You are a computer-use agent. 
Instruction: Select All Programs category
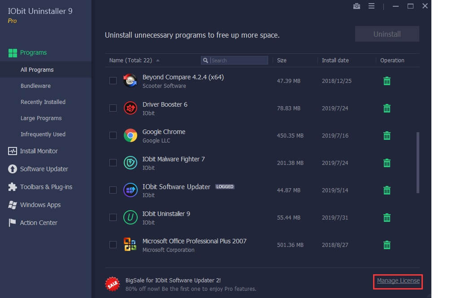(x=37, y=70)
